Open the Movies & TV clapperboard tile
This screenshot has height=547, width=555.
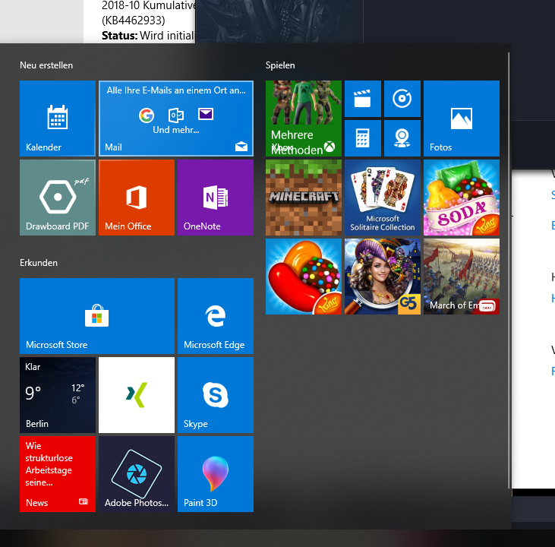pos(363,99)
